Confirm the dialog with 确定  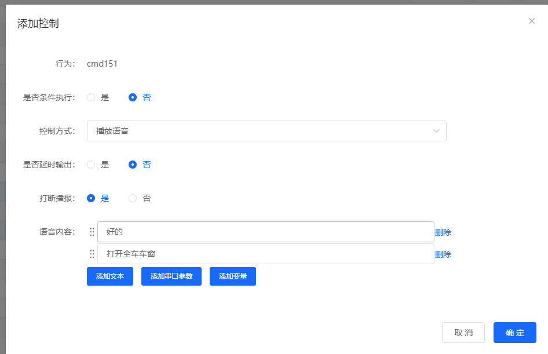point(514,333)
